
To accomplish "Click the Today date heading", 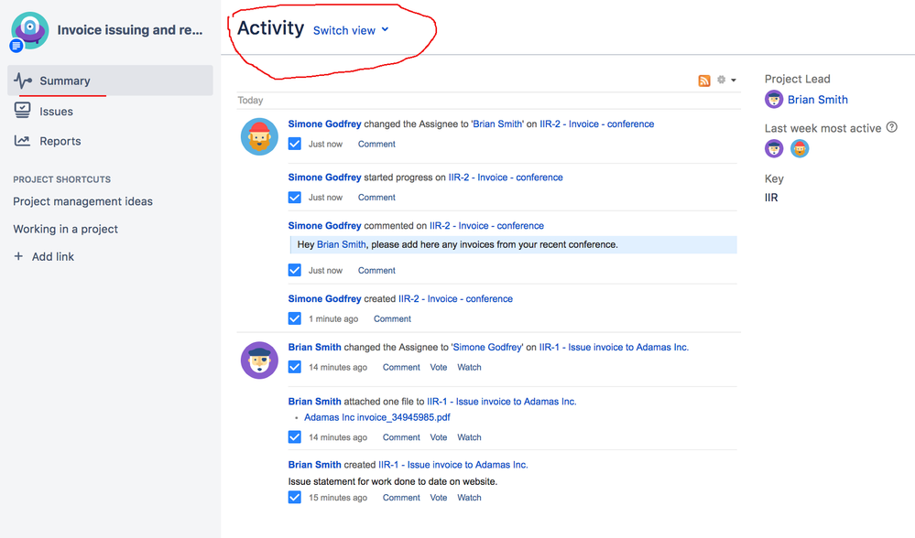I will pyautogui.click(x=250, y=101).
